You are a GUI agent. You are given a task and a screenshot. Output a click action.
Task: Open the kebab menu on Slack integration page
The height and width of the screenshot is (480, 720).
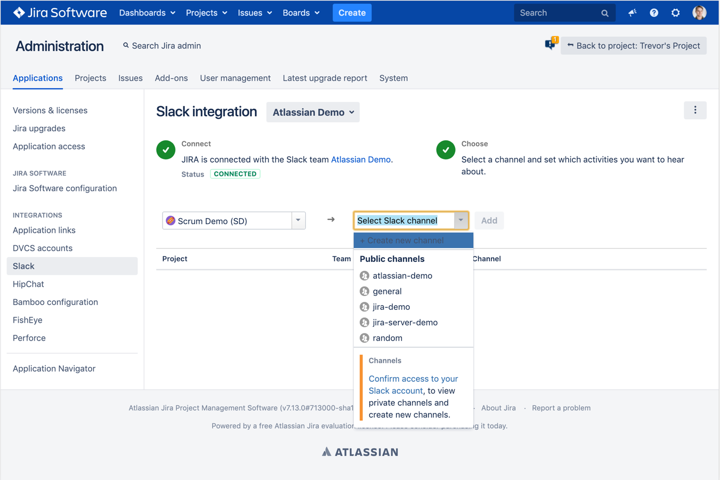point(695,110)
